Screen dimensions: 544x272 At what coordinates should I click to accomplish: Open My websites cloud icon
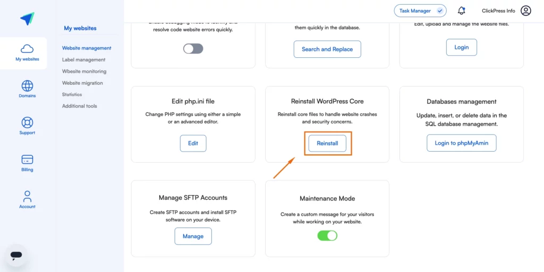pos(27,48)
